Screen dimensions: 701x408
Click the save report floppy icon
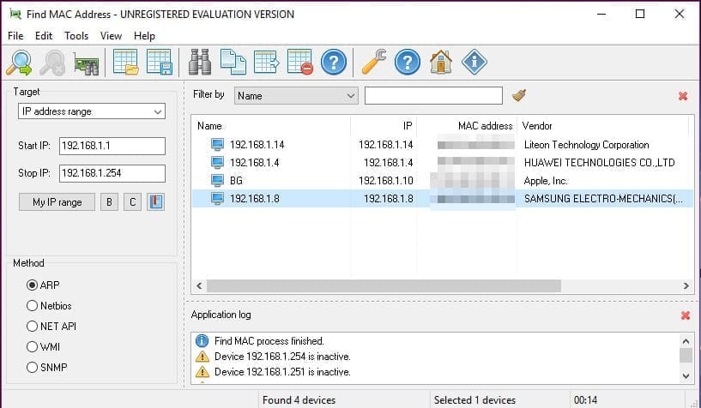[160, 63]
